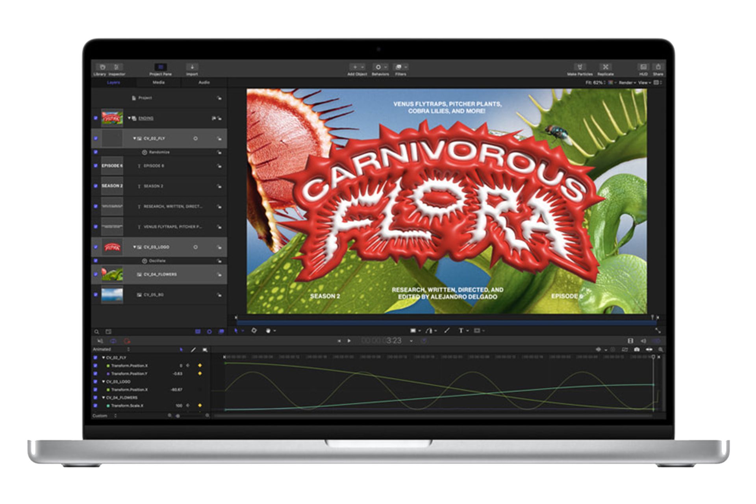
Task: Switch to the Audio tab
Action: pos(204,83)
